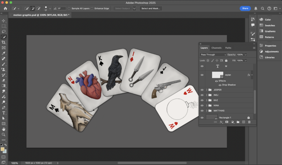Select the Smudge tool
The width and height of the screenshot is (282, 165).
[4, 91]
